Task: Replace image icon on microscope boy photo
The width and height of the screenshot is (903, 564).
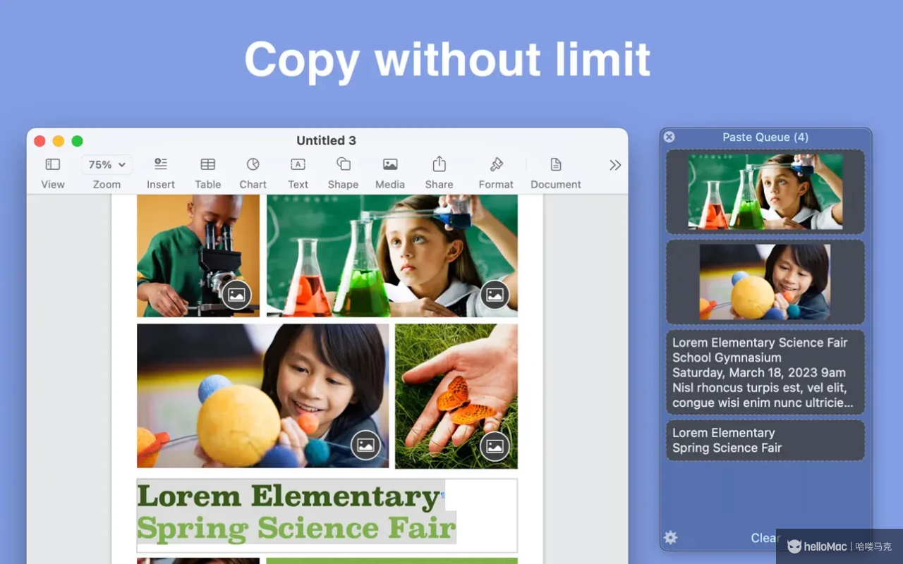Action: click(x=236, y=295)
